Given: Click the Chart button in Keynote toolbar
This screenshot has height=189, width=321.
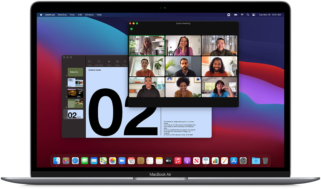Looking at the screenshot, I should (125, 63).
